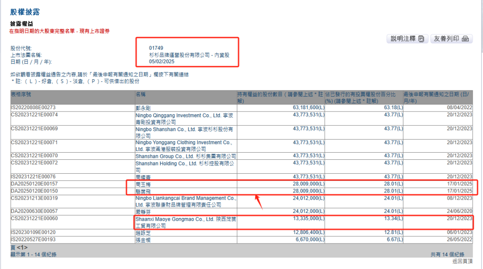This screenshot has height=269, width=483.
Task: Select form serial CS20231221E00074
Action: pos(34,115)
